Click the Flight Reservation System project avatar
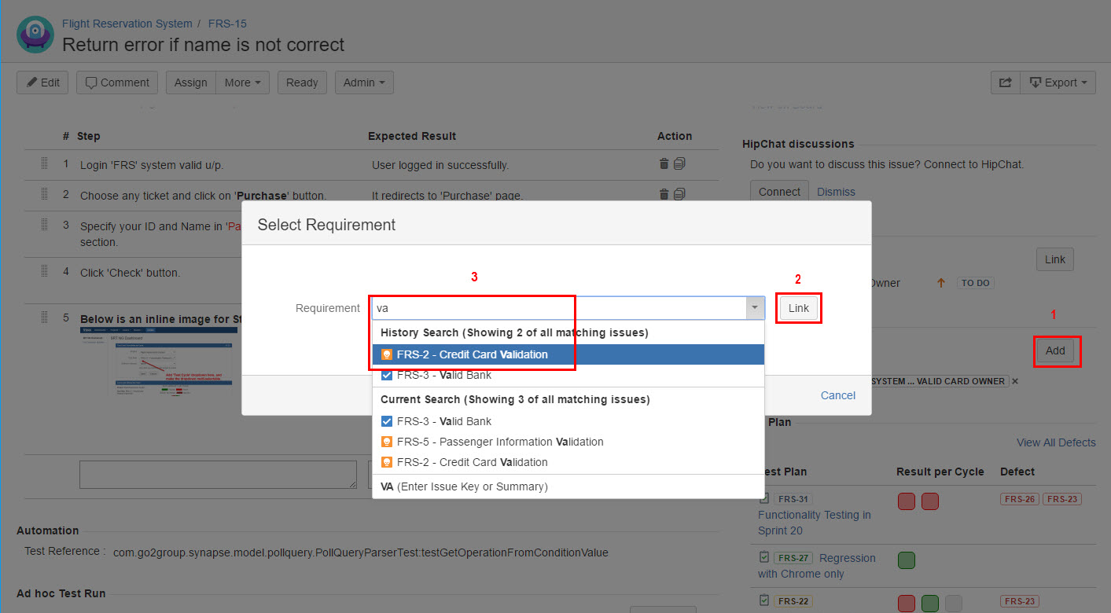This screenshot has width=1111, height=613. click(35, 34)
